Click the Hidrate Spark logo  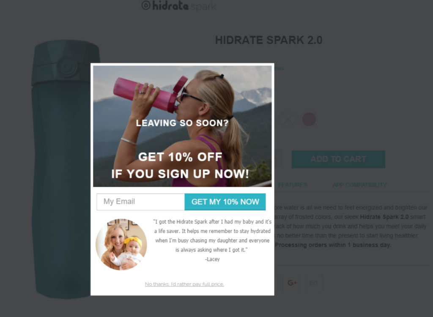click(x=179, y=5)
